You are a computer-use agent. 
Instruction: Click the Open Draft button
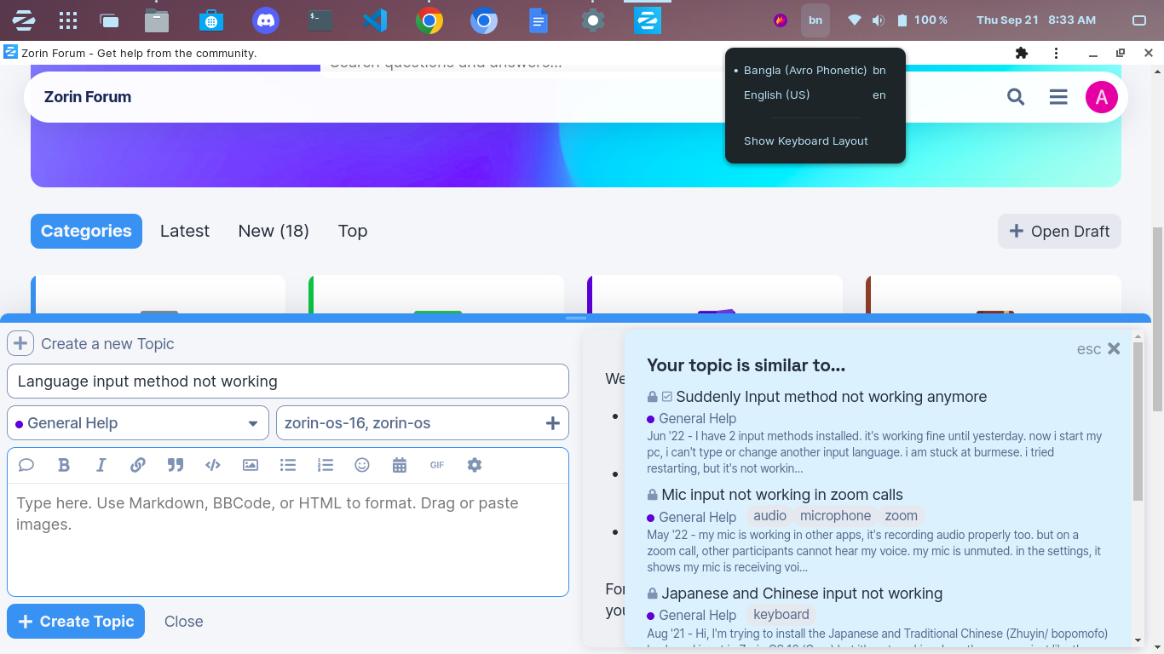(1059, 231)
